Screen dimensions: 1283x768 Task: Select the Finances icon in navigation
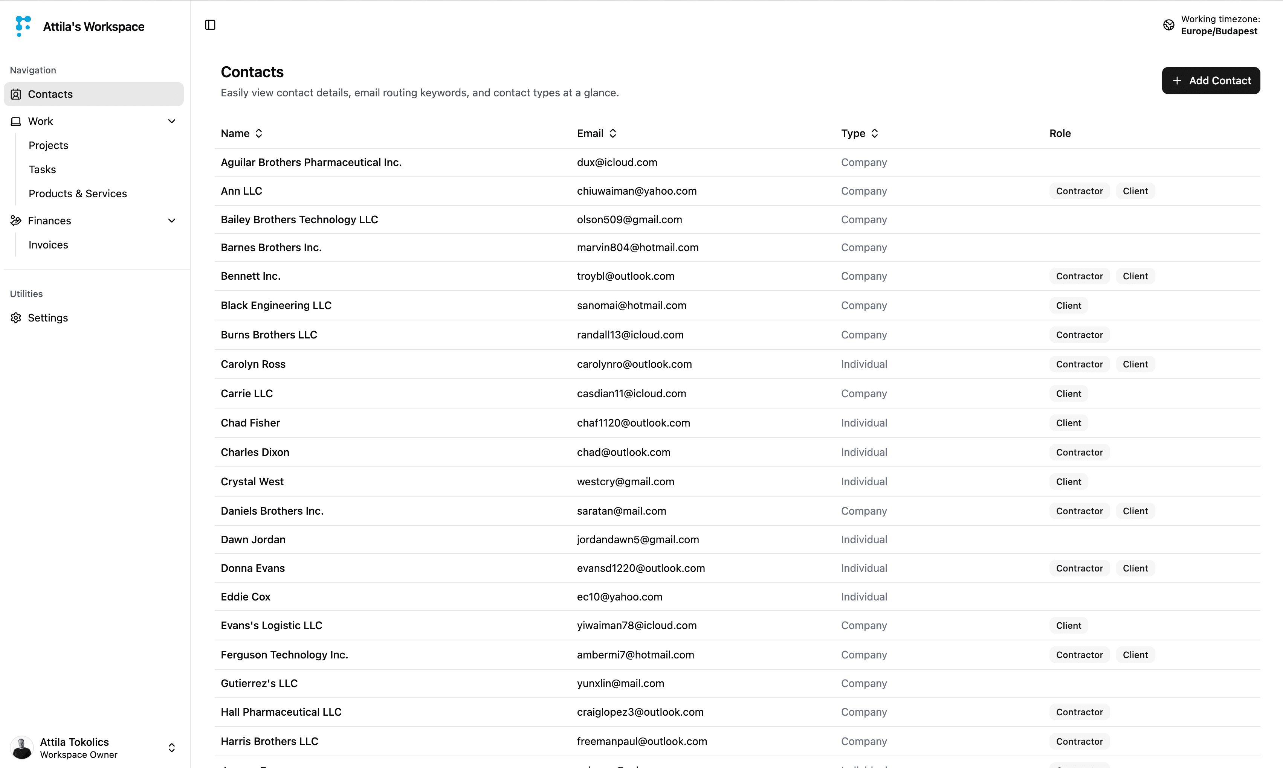[x=15, y=221]
